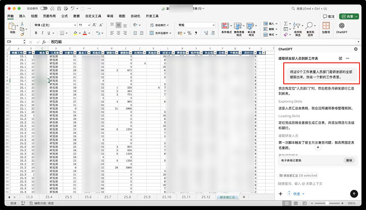Click the Clear eraser icon

point(286,34)
